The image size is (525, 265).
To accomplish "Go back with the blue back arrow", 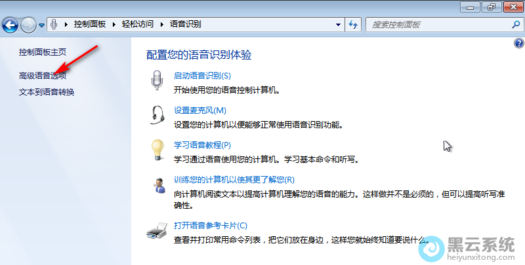I will [x=10, y=25].
